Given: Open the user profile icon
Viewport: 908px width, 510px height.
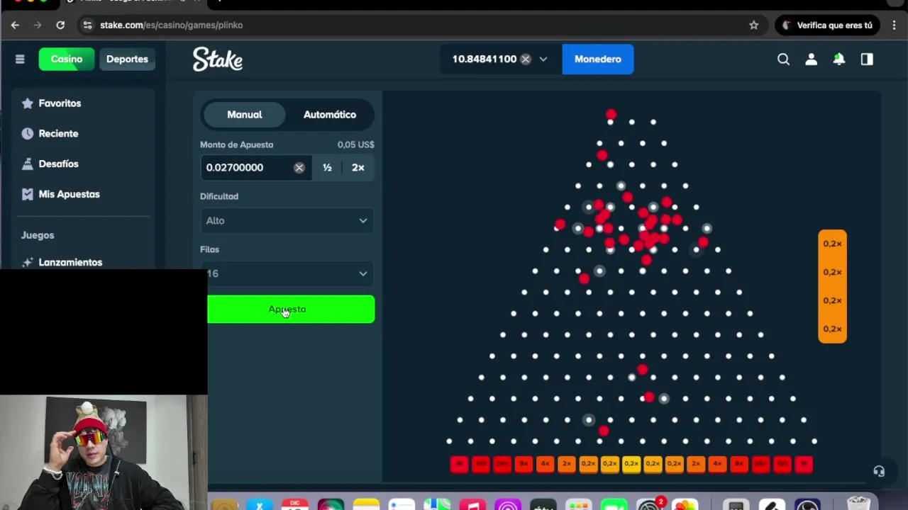Looking at the screenshot, I should (811, 59).
